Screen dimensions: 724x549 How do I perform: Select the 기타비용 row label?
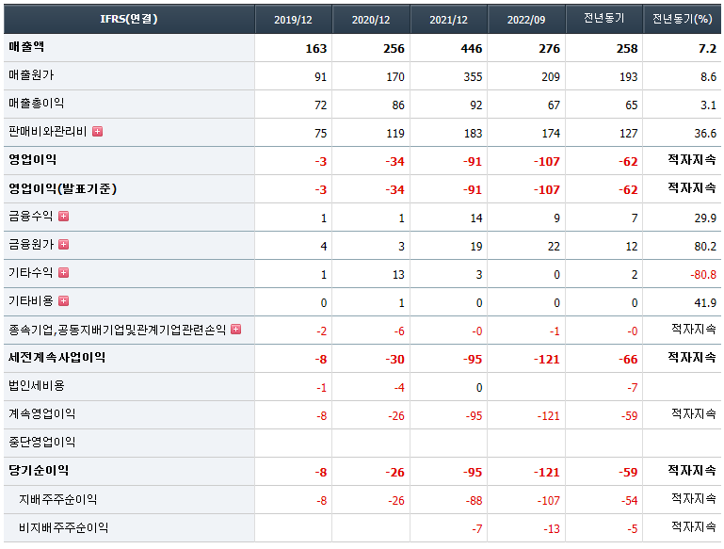point(31,301)
